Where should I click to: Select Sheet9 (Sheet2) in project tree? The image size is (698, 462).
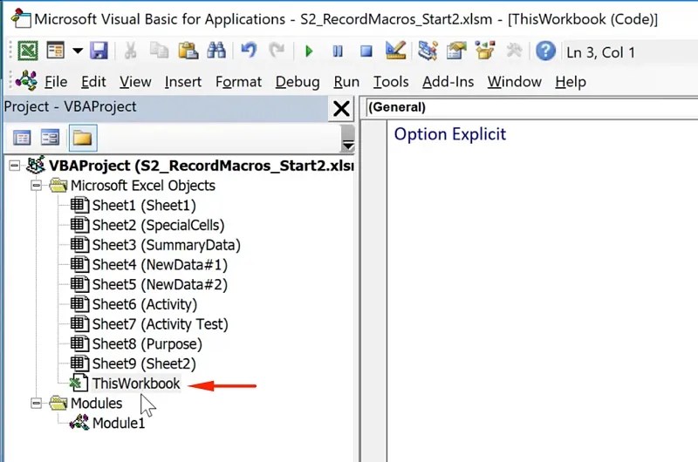[144, 363]
